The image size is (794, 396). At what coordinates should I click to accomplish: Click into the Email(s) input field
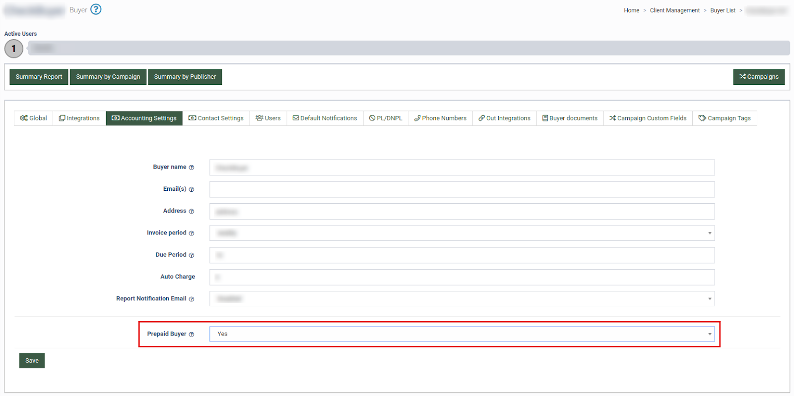point(462,189)
